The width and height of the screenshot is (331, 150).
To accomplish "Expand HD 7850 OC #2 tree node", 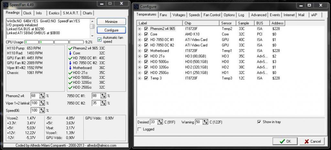I will point(140,45).
